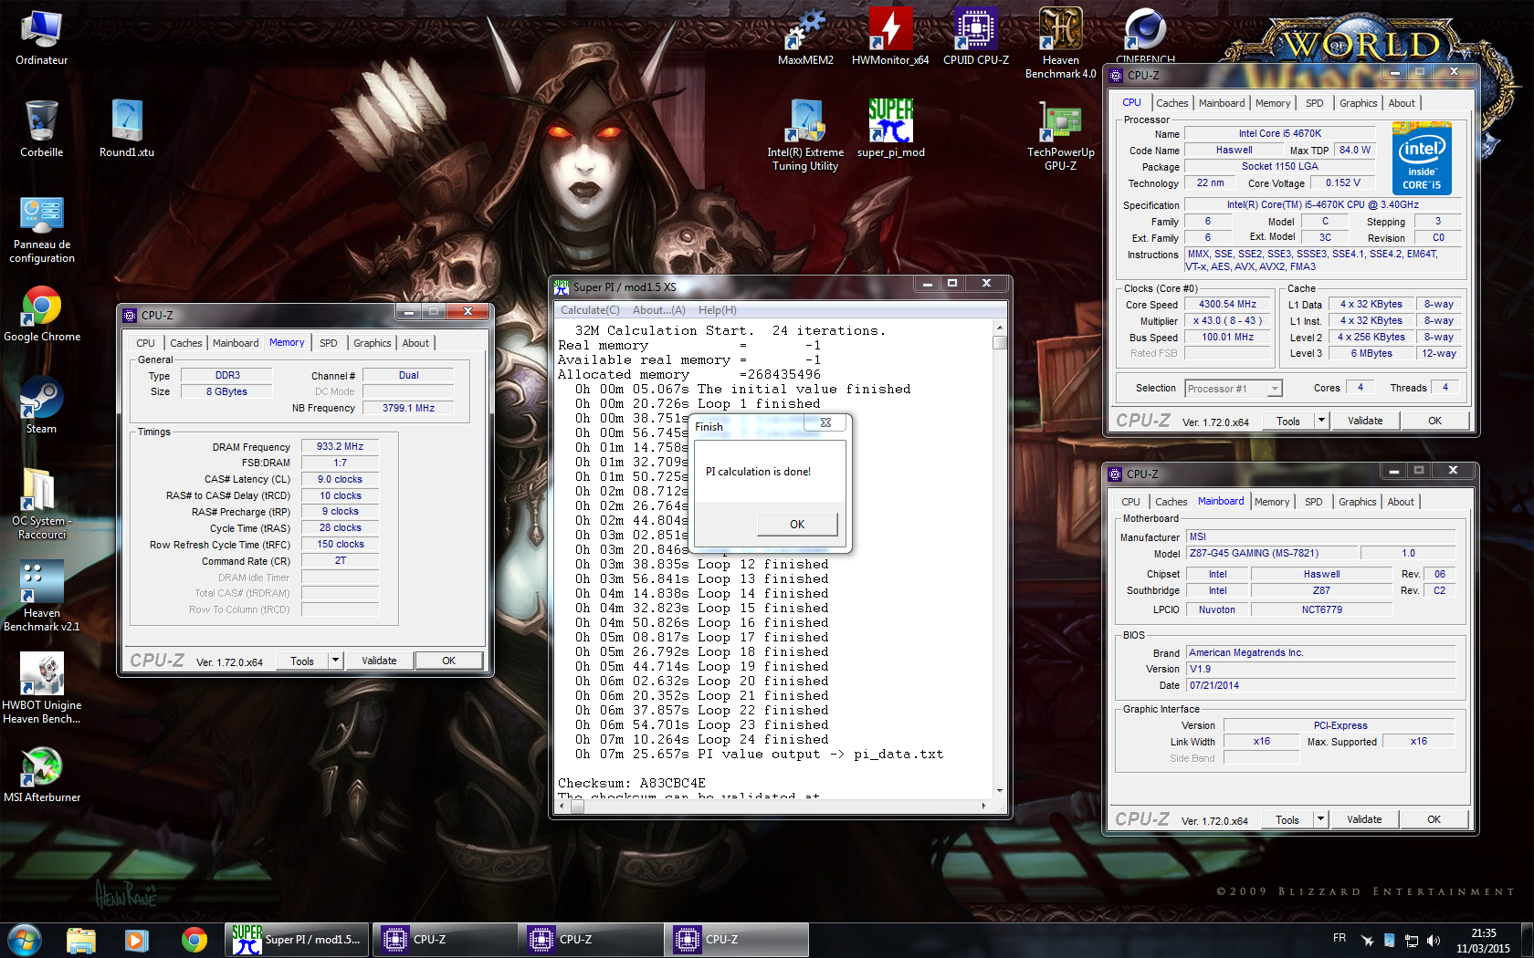Select Caches tab in Memory CPU-Z window

pyautogui.click(x=185, y=343)
